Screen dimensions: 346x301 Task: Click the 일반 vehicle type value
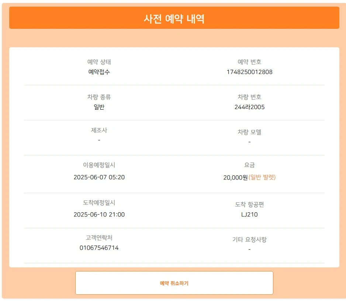point(98,107)
